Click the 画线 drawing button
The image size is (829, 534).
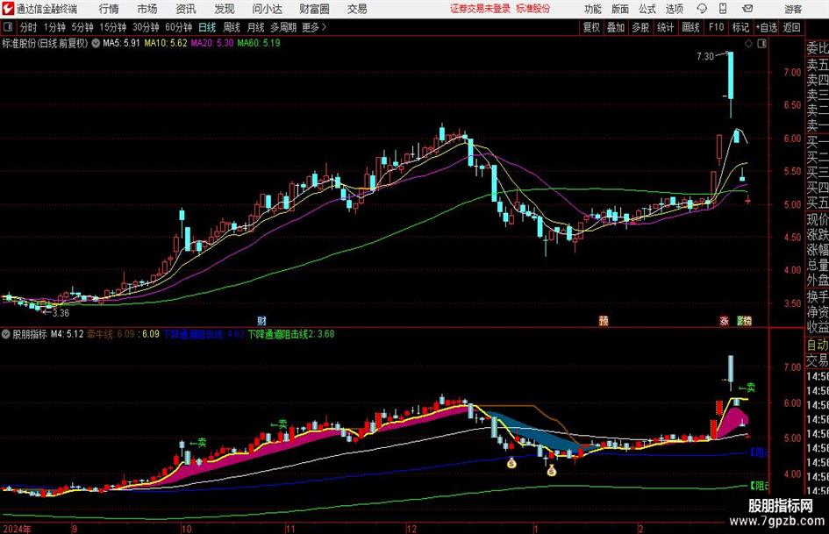691,27
